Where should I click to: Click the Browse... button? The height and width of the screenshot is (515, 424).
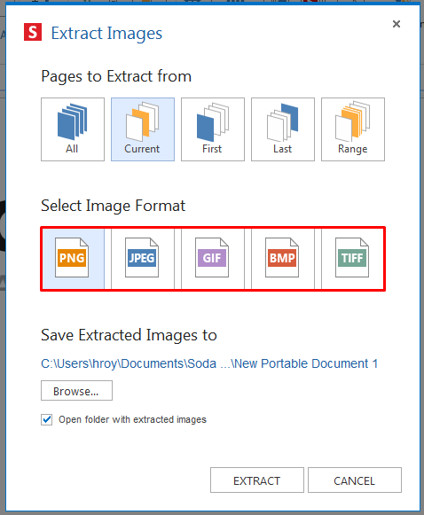pos(76,391)
